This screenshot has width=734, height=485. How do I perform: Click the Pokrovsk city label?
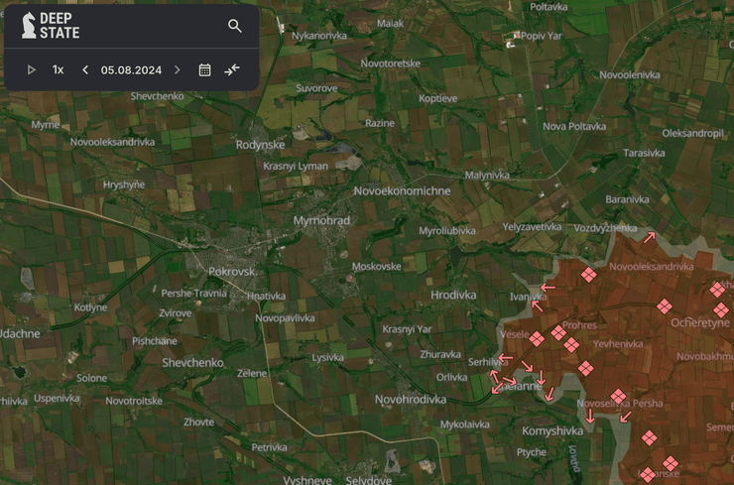tap(232, 271)
